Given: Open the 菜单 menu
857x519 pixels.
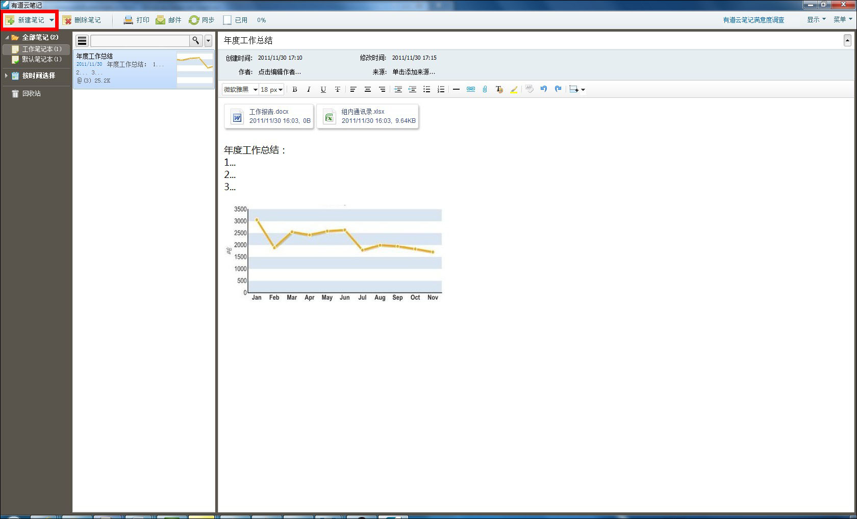Looking at the screenshot, I should pos(843,20).
